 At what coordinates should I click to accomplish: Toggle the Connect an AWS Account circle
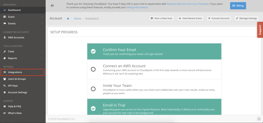coord(93,69)
